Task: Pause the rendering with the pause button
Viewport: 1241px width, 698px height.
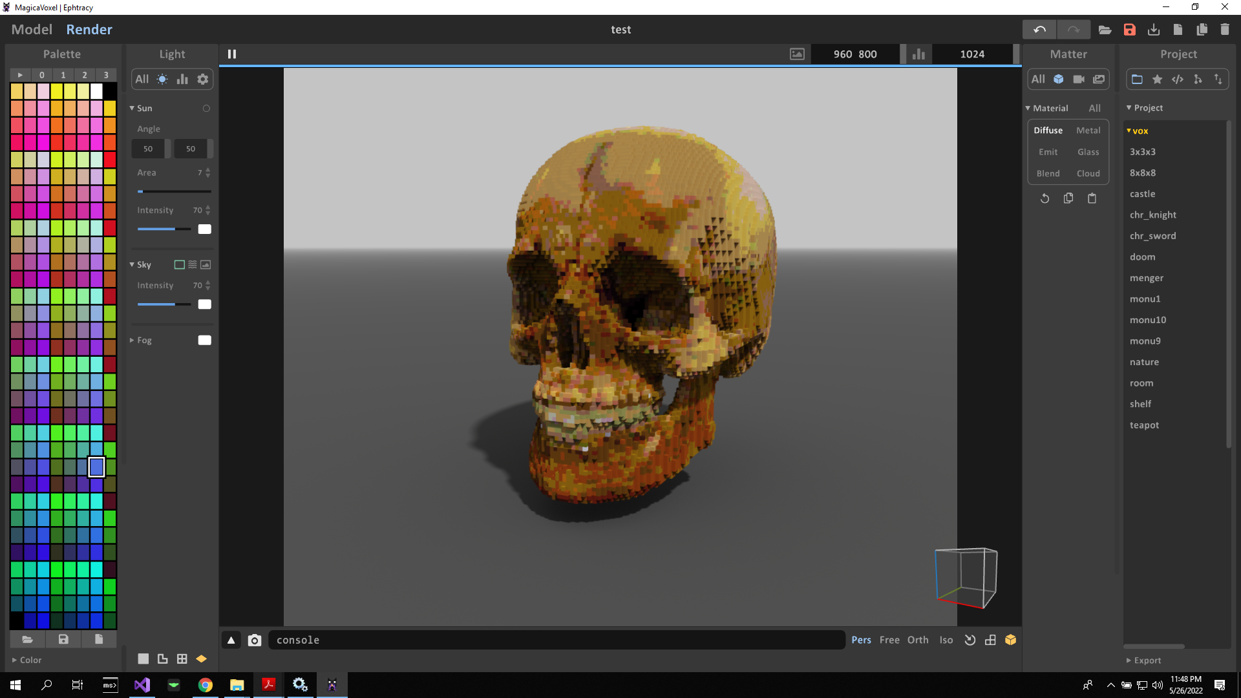Action: coord(232,54)
